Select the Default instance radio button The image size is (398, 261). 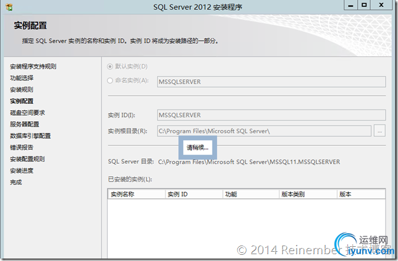click(110, 67)
